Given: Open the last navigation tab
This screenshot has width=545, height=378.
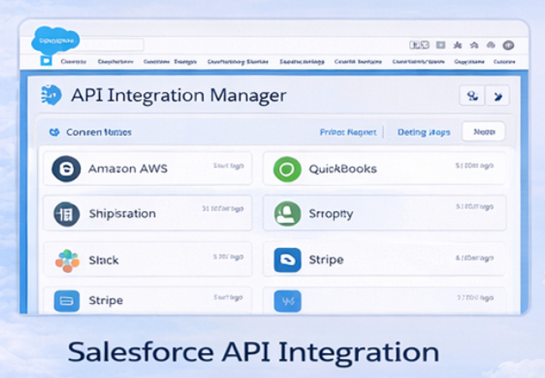Looking at the screenshot, I should pyautogui.click(x=504, y=61).
